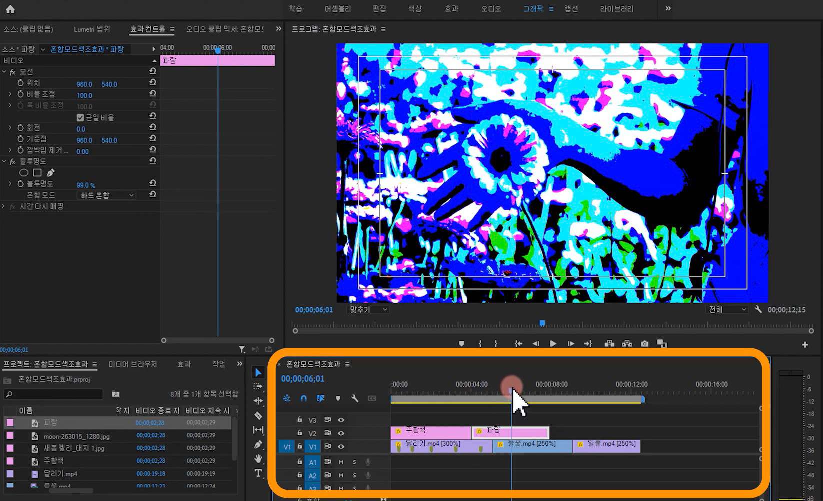Mark Out point in program monitor
Image resolution: width=823 pixels, height=501 pixels.
pos(496,344)
